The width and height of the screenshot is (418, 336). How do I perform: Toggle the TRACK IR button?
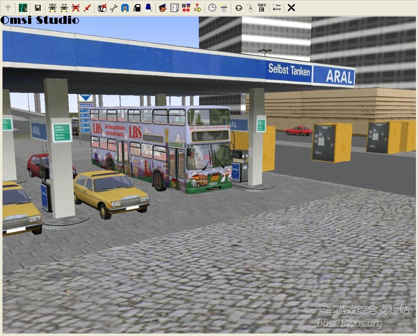[x=262, y=8]
